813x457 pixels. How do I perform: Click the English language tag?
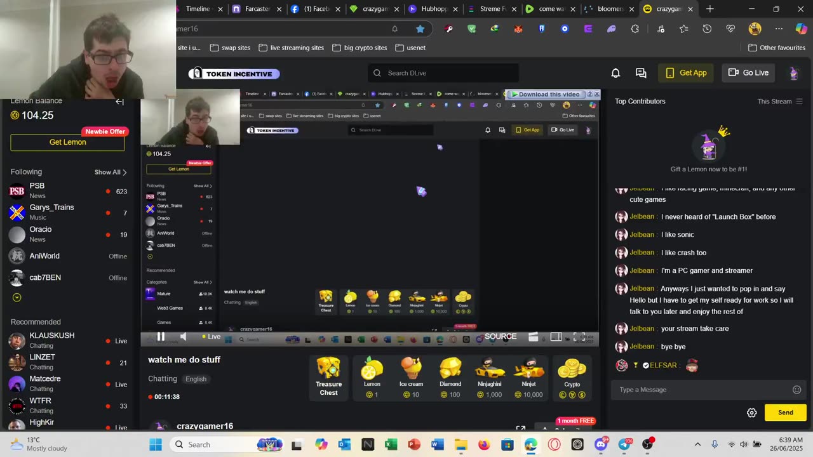(196, 379)
